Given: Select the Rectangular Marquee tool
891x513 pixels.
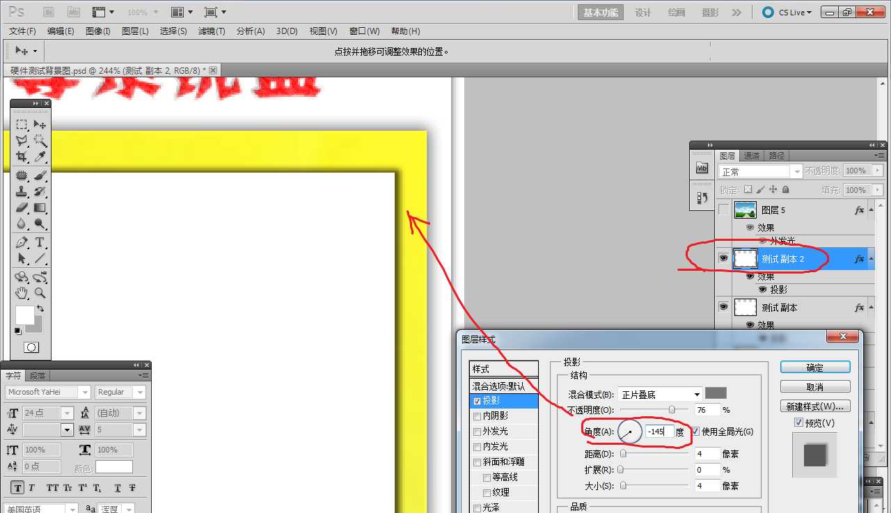Looking at the screenshot, I should click(x=22, y=125).
